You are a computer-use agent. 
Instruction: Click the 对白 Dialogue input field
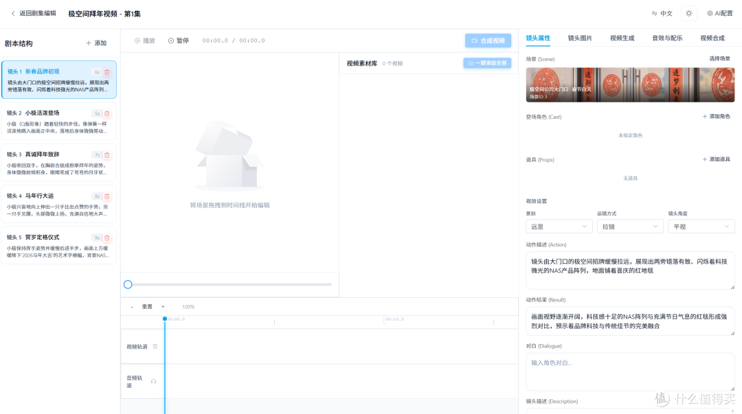[x=630, y=372]
